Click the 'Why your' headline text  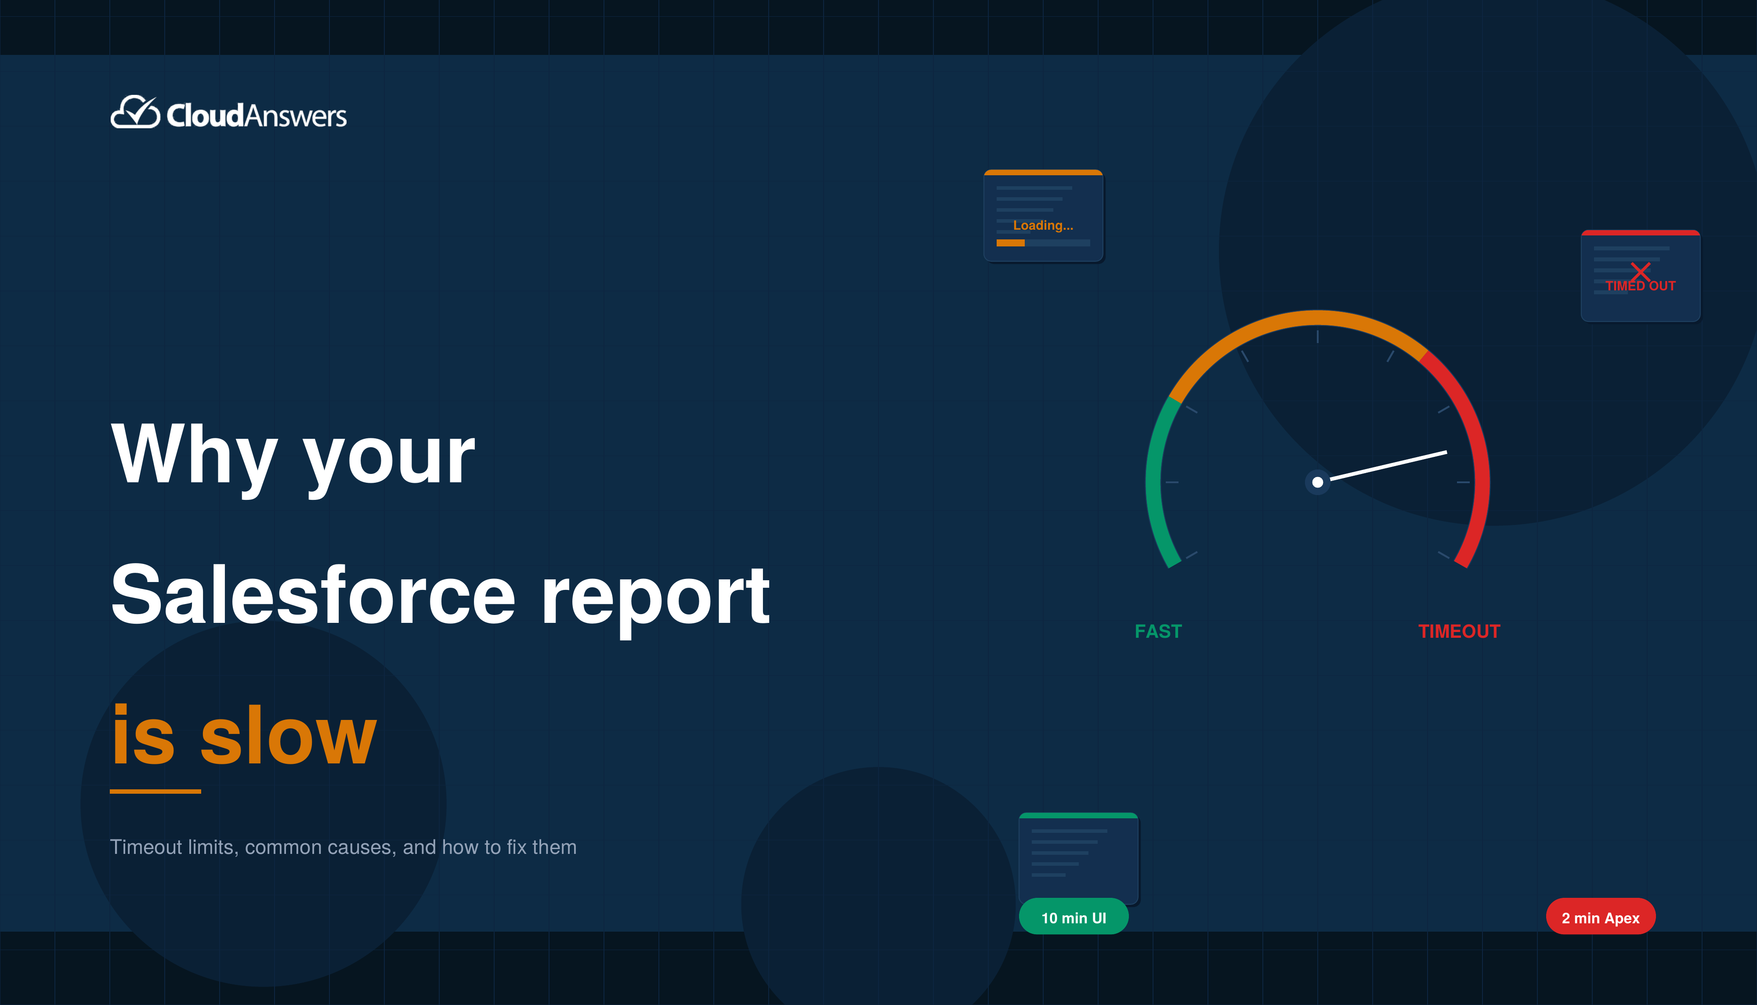tap(293, 456)
